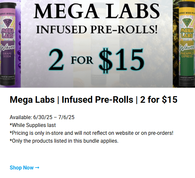Screen dimensions: 195x178
Task: Click the $15 price in the banner
Action: (x=121, y=60)
